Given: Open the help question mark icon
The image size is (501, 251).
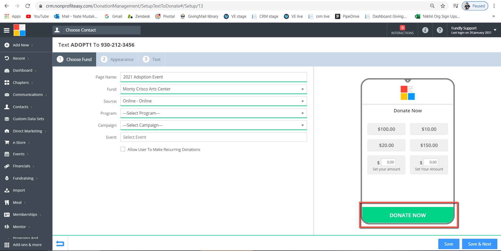Looking at the screenshot, I should pyautogui.click(x=440, y=30).
